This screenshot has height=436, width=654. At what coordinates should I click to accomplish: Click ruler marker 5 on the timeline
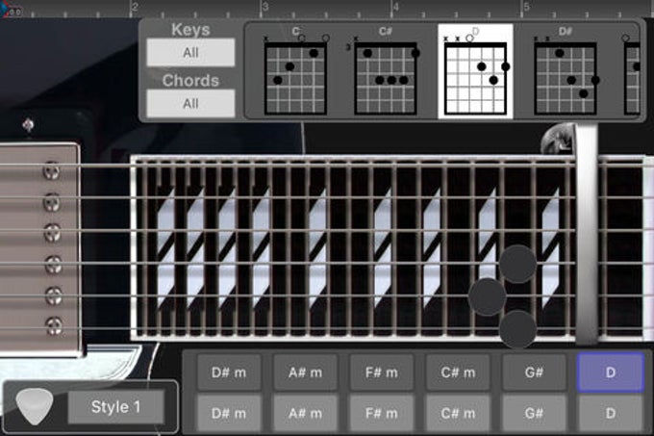pos(527,7)
